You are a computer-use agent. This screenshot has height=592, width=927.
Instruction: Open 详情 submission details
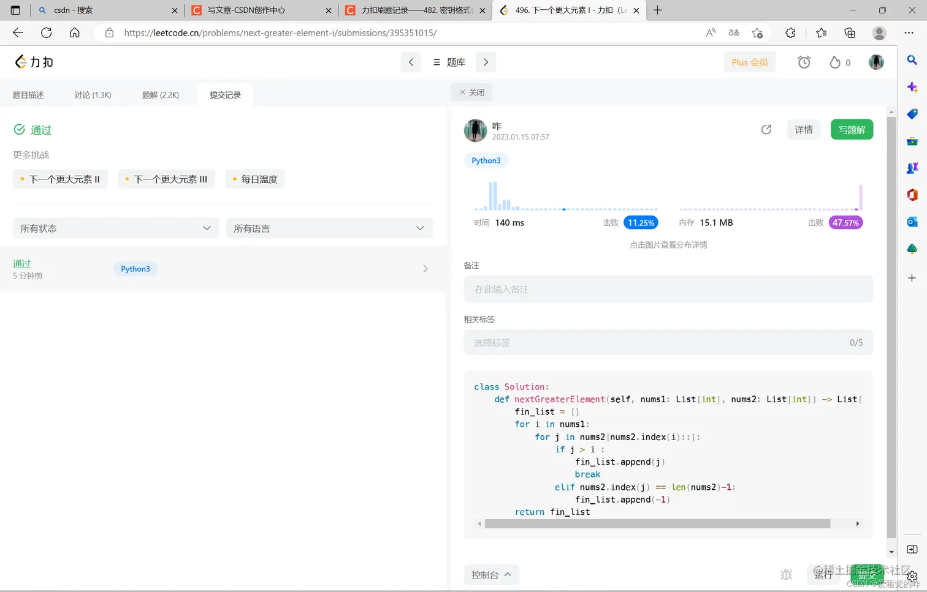point(803,129)
